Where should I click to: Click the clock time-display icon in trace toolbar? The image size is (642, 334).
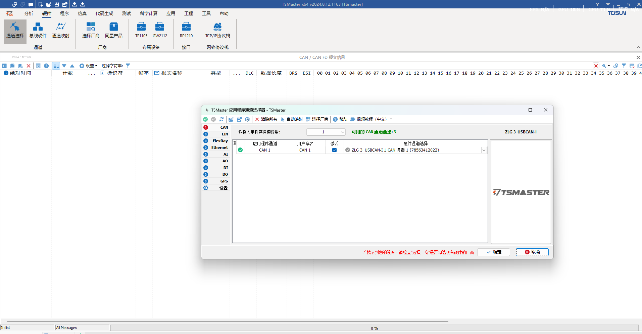46,66
